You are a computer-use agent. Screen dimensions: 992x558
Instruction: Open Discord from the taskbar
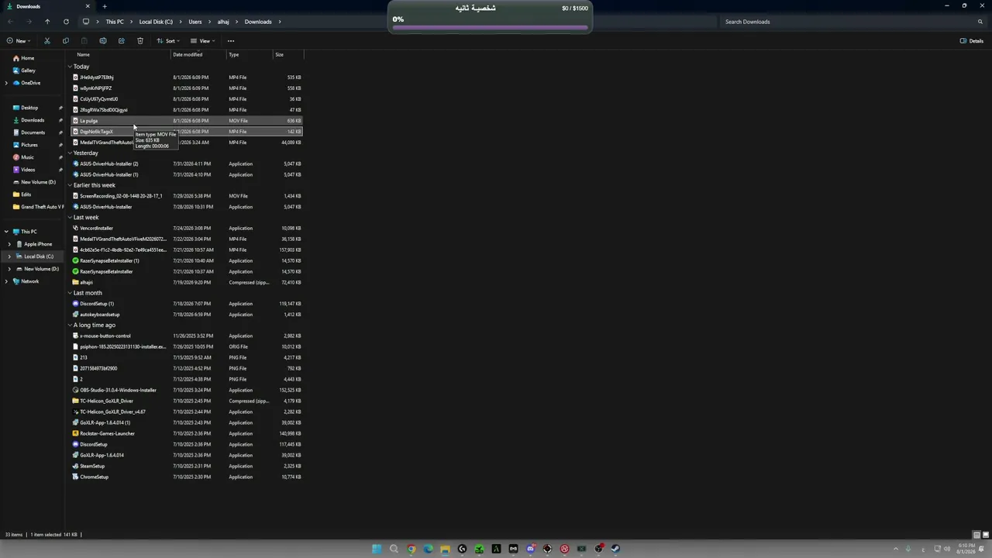530,549
